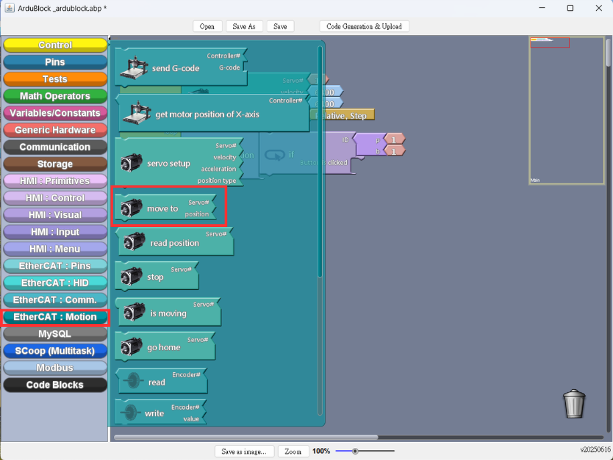Click the zoom slider handle
Viewport: 613px width, 460px height.
(355, 451)
